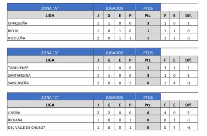This screenshot has height=136, width=207.
Task: Click the LIGA column header in Zona A
Action: coord(50,15)
